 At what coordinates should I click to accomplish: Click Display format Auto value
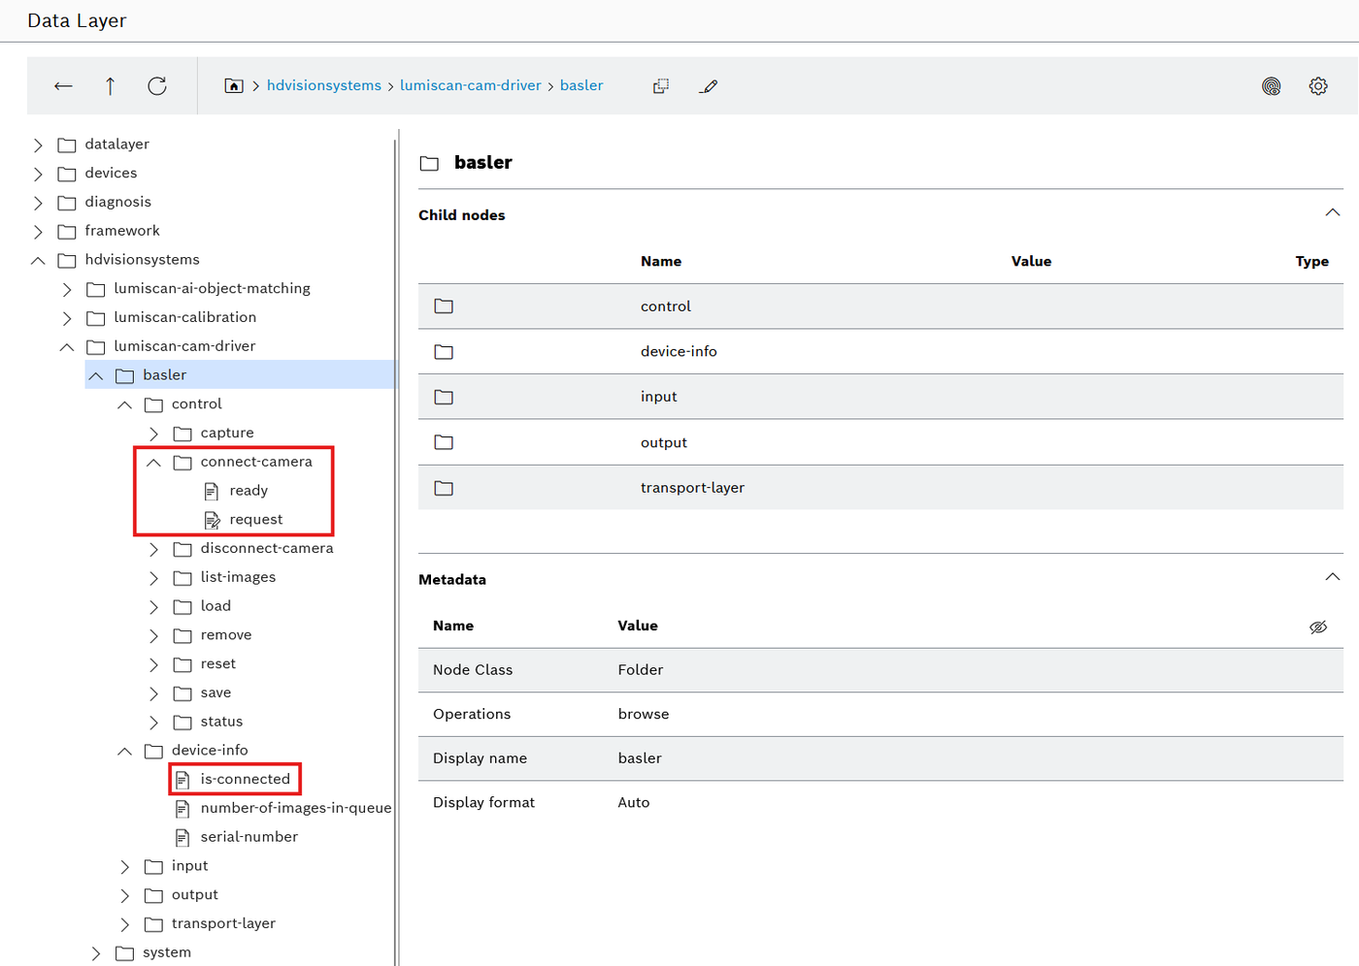(x=634, y=803)
